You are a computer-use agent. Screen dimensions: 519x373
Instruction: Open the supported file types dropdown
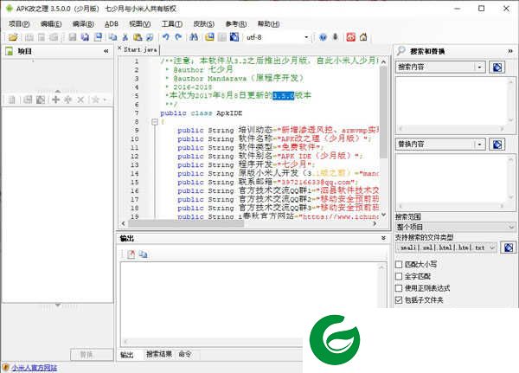[492, 248]
